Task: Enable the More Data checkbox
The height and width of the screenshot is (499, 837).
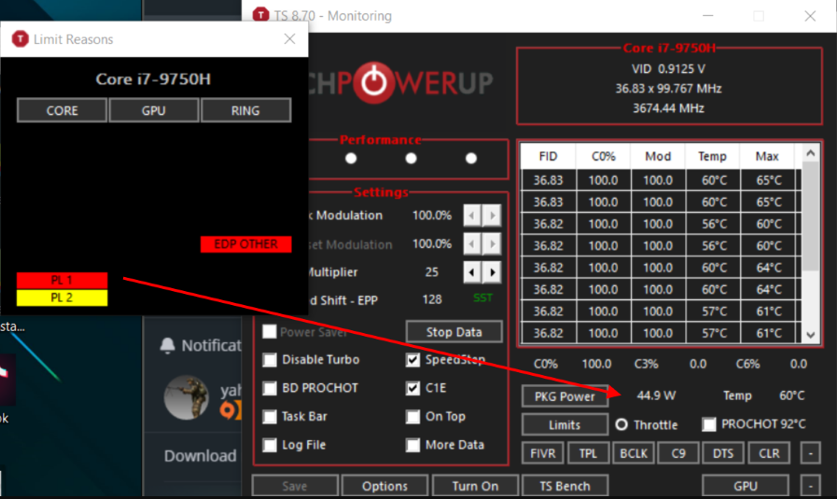Action: tap(412, 445)
